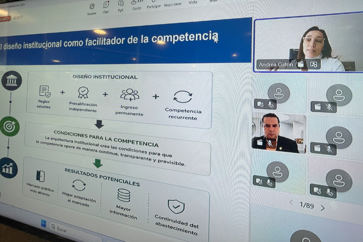
Task: Click the Reglas estables document icon
Action: pyautogui.click(x=45, y=91)
